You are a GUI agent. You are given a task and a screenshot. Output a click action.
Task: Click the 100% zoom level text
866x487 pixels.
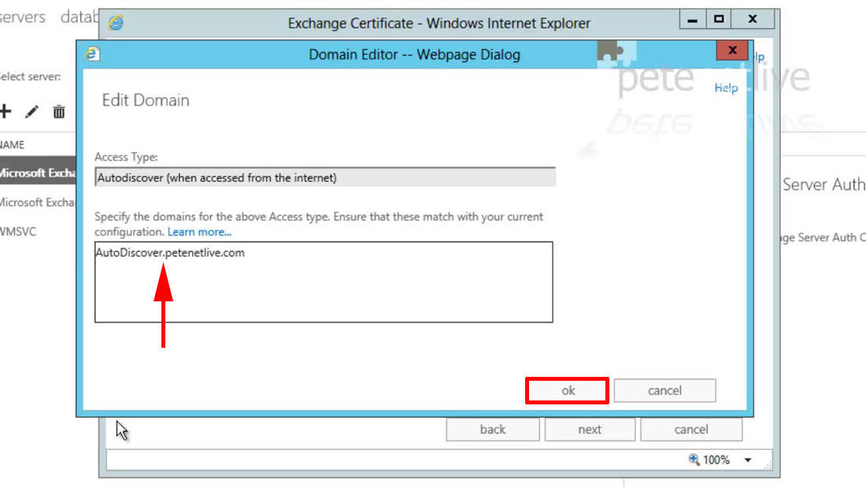point(716,460)
